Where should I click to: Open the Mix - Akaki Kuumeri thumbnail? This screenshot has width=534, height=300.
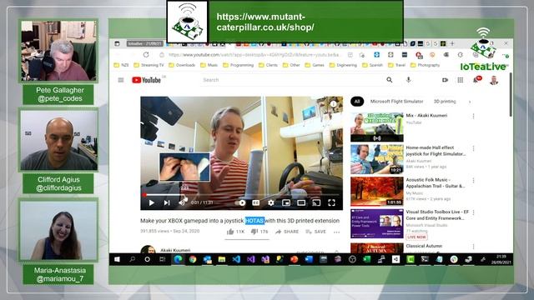pos(376,127)
